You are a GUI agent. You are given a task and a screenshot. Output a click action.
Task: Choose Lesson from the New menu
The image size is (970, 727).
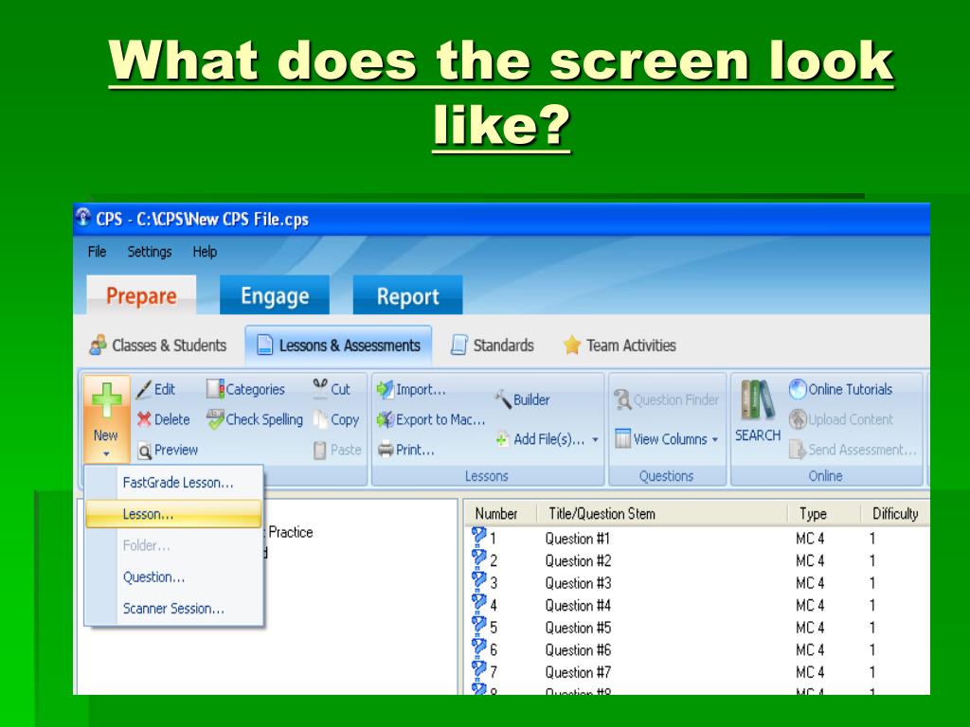point(173,514)
